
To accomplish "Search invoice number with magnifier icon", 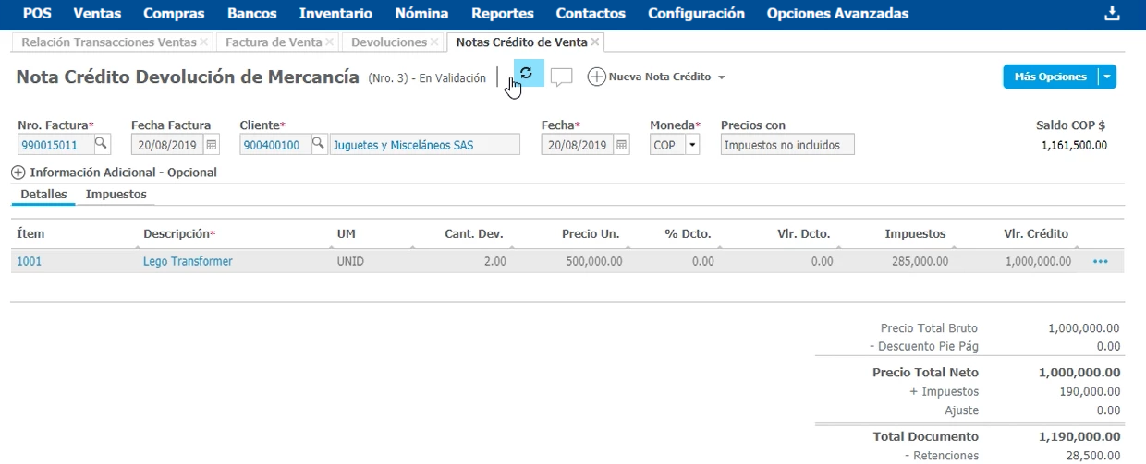I will coord(102,144).
